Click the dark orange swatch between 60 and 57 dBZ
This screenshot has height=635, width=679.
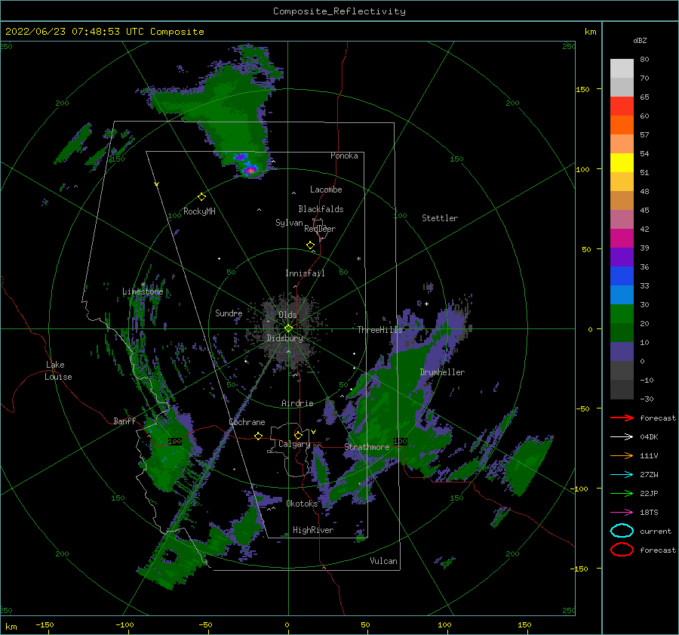tap(622, 125)
